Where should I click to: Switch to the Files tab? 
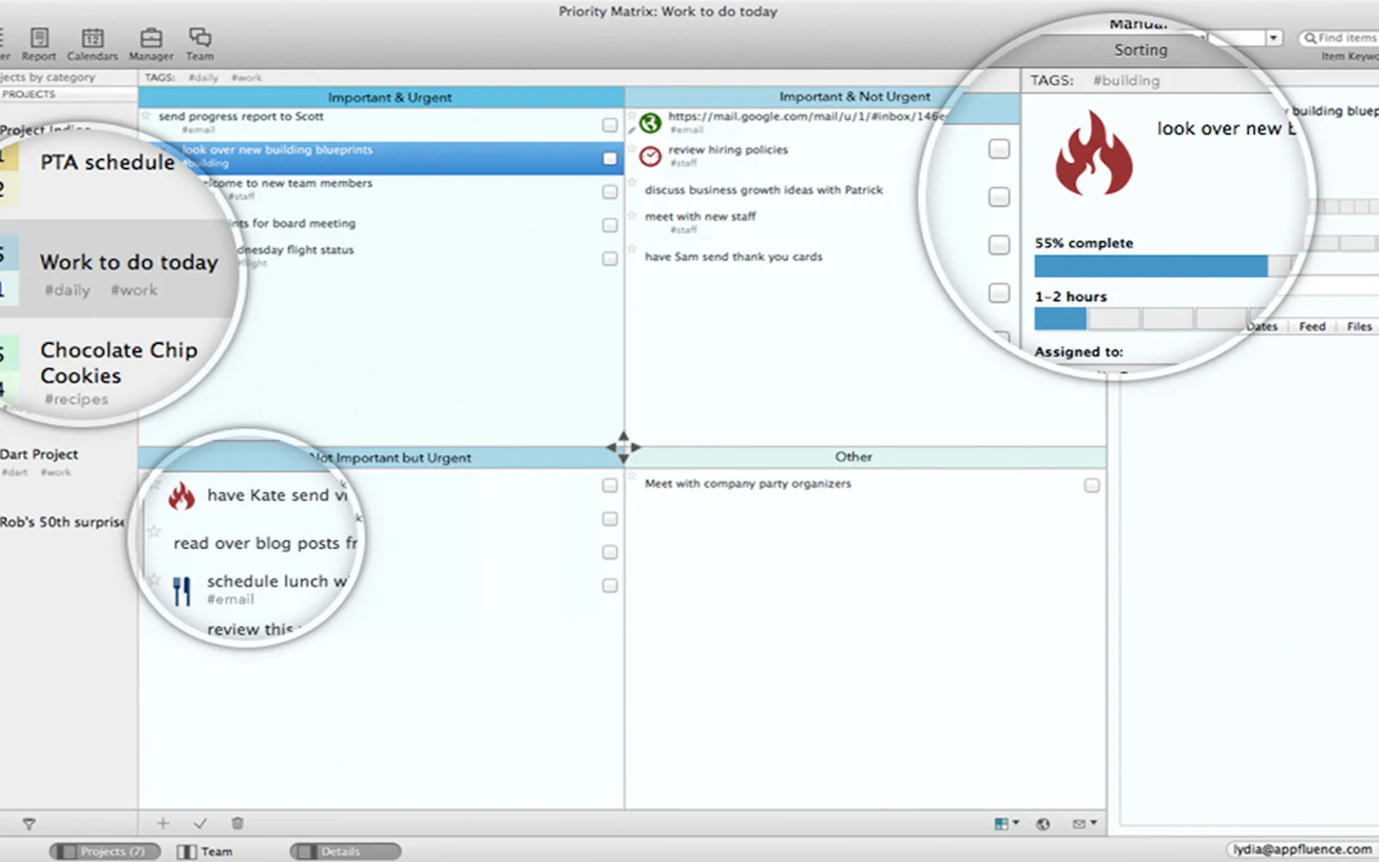(x=1359, y=326)
